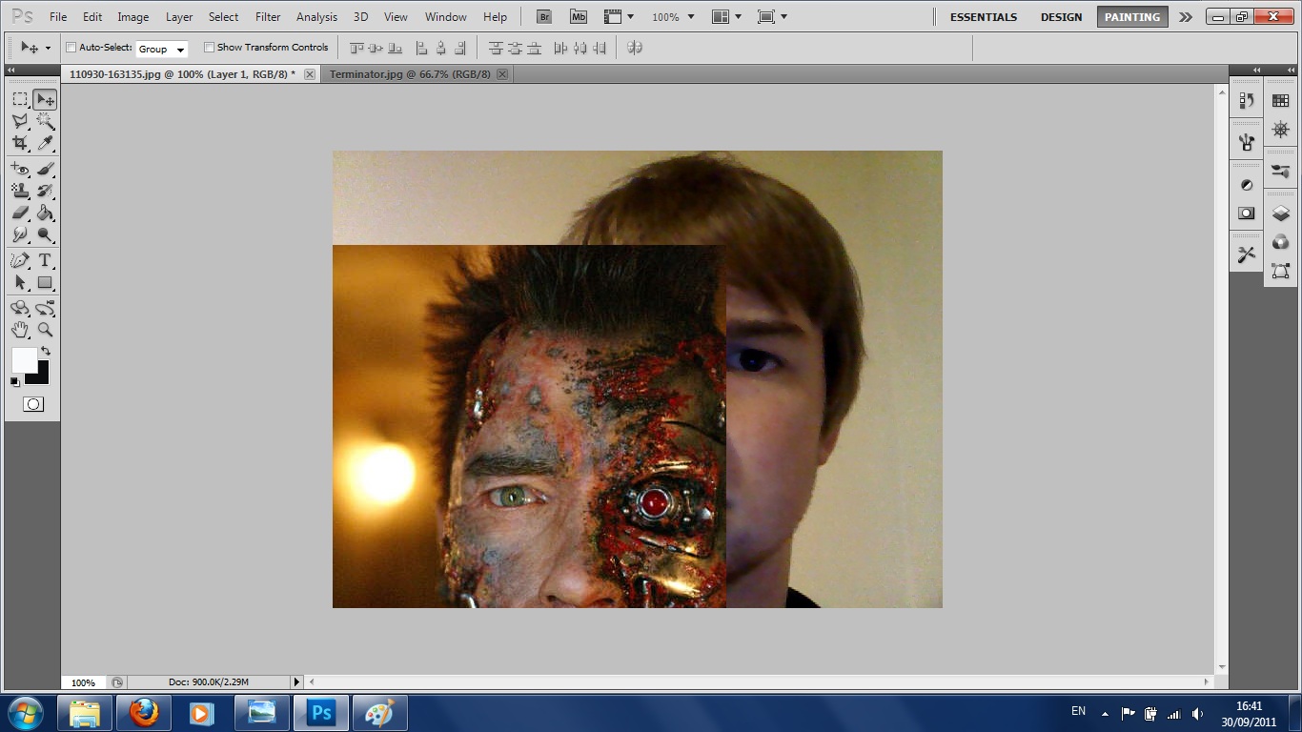Select the Path Selection tool
Image resolution: width=1302 pixels, height=732 pixels.
point(20,282)
